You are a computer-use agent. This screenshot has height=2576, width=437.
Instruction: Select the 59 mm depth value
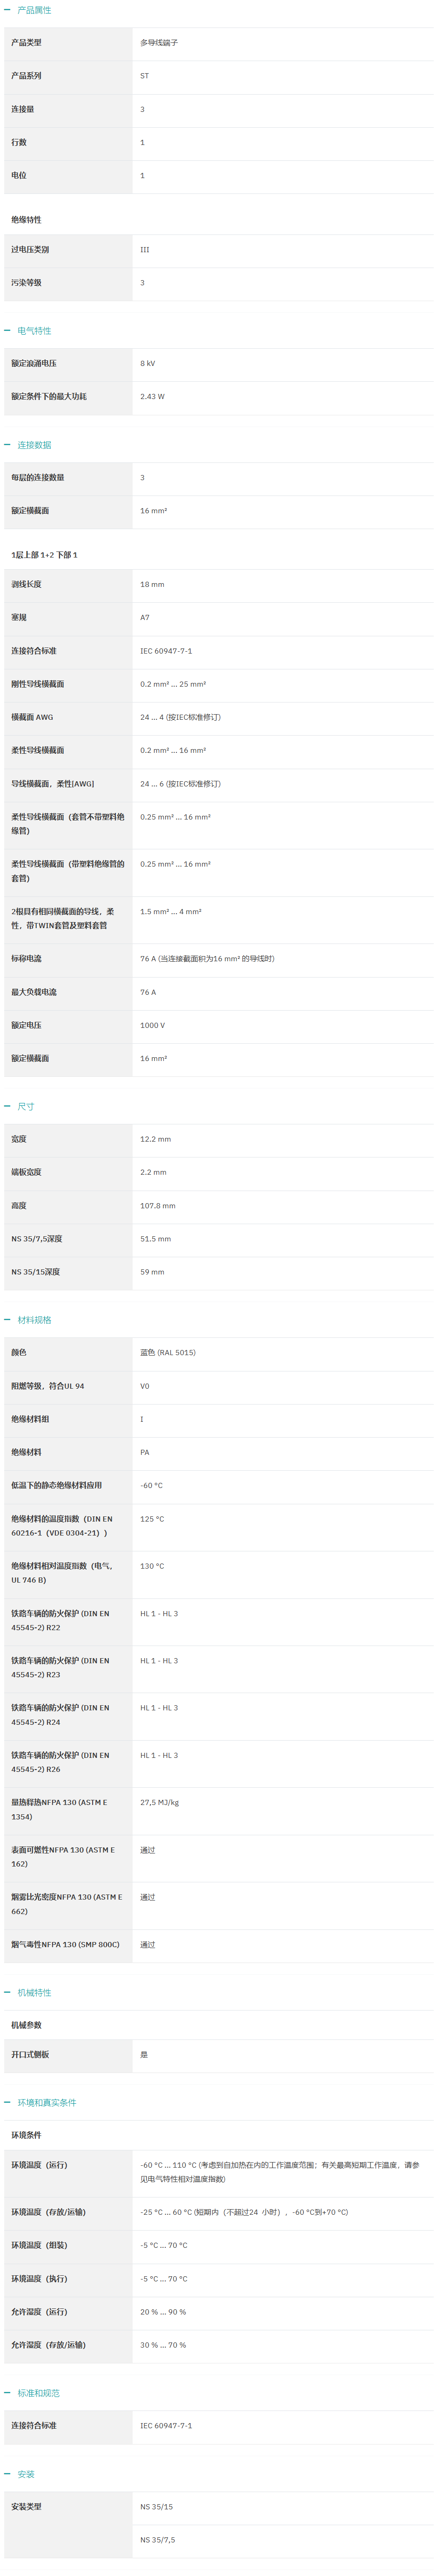(153, 1272)
